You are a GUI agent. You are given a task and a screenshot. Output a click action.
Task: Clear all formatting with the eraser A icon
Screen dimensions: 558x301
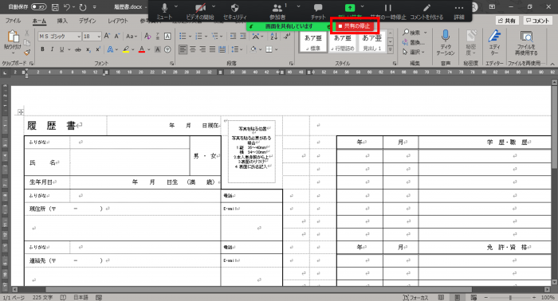click(147, 37)
